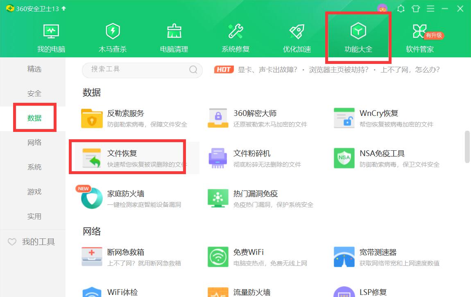Start 文件恢复 by its green arrow icon
The image size is (471, 297).
92,158
